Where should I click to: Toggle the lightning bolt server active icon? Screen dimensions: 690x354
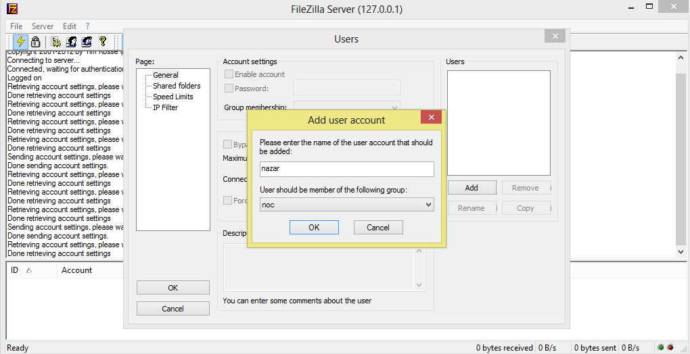20,42
